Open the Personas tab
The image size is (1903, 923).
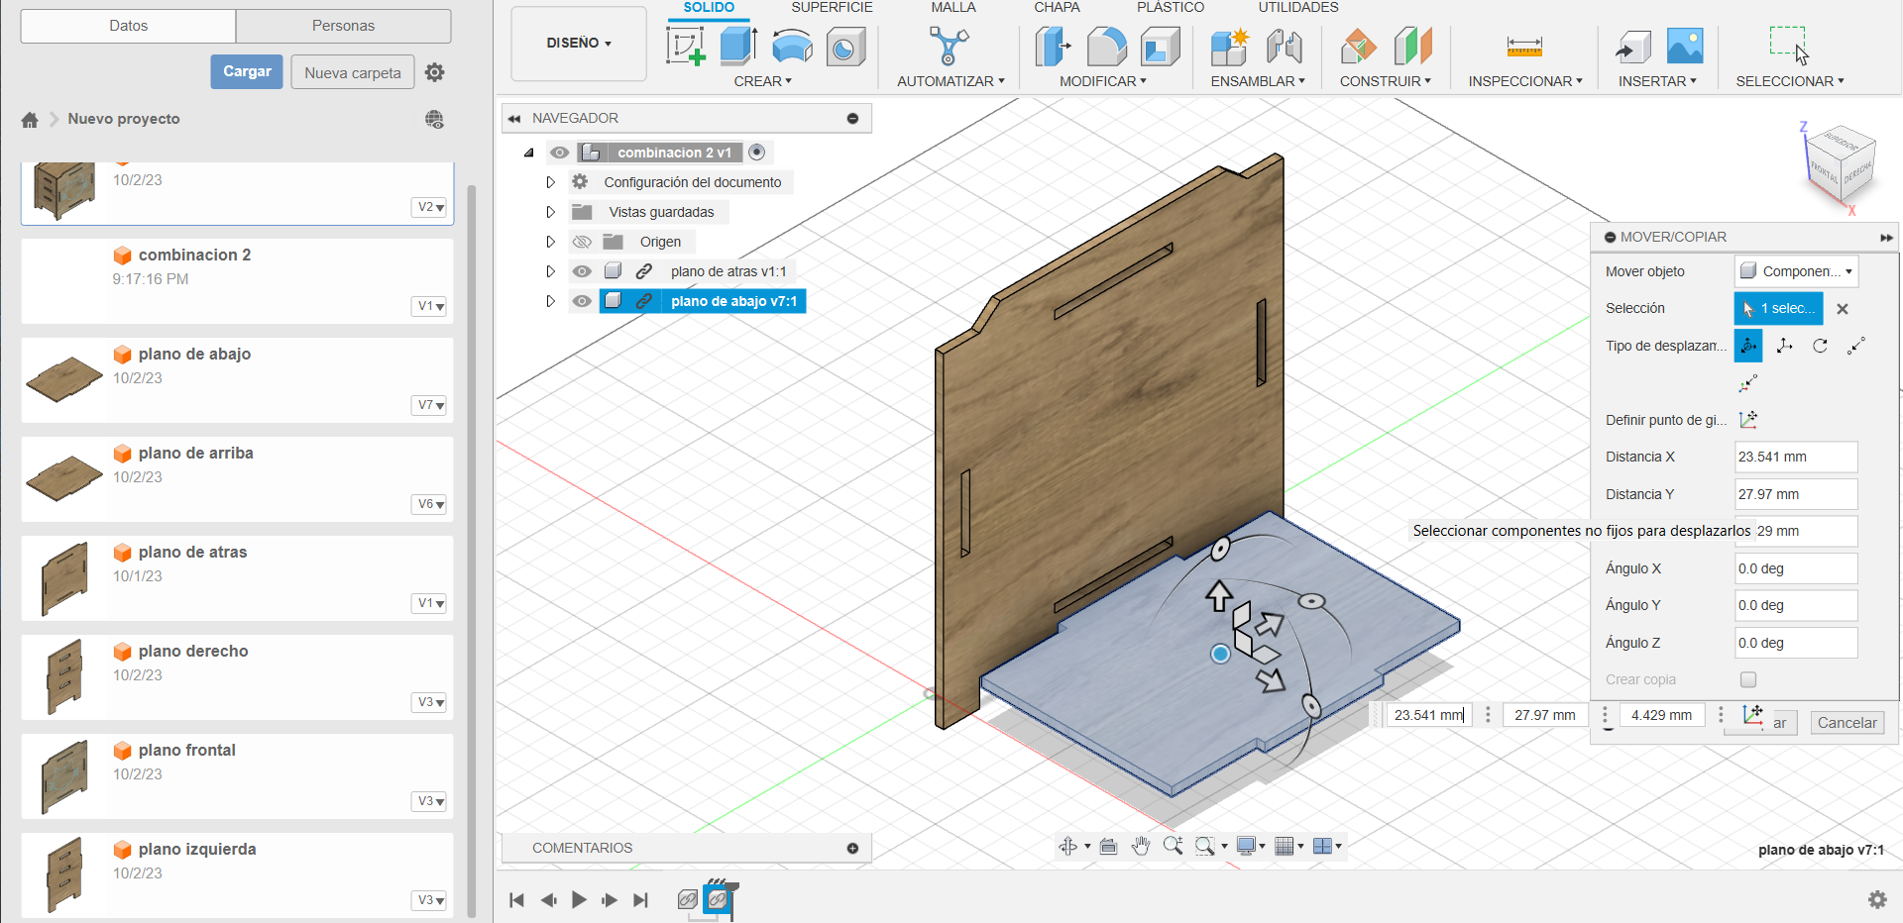[x=344, y=26]
